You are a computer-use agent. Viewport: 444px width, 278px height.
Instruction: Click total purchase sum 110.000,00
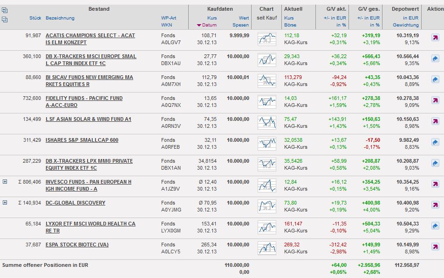click(237, 265)
